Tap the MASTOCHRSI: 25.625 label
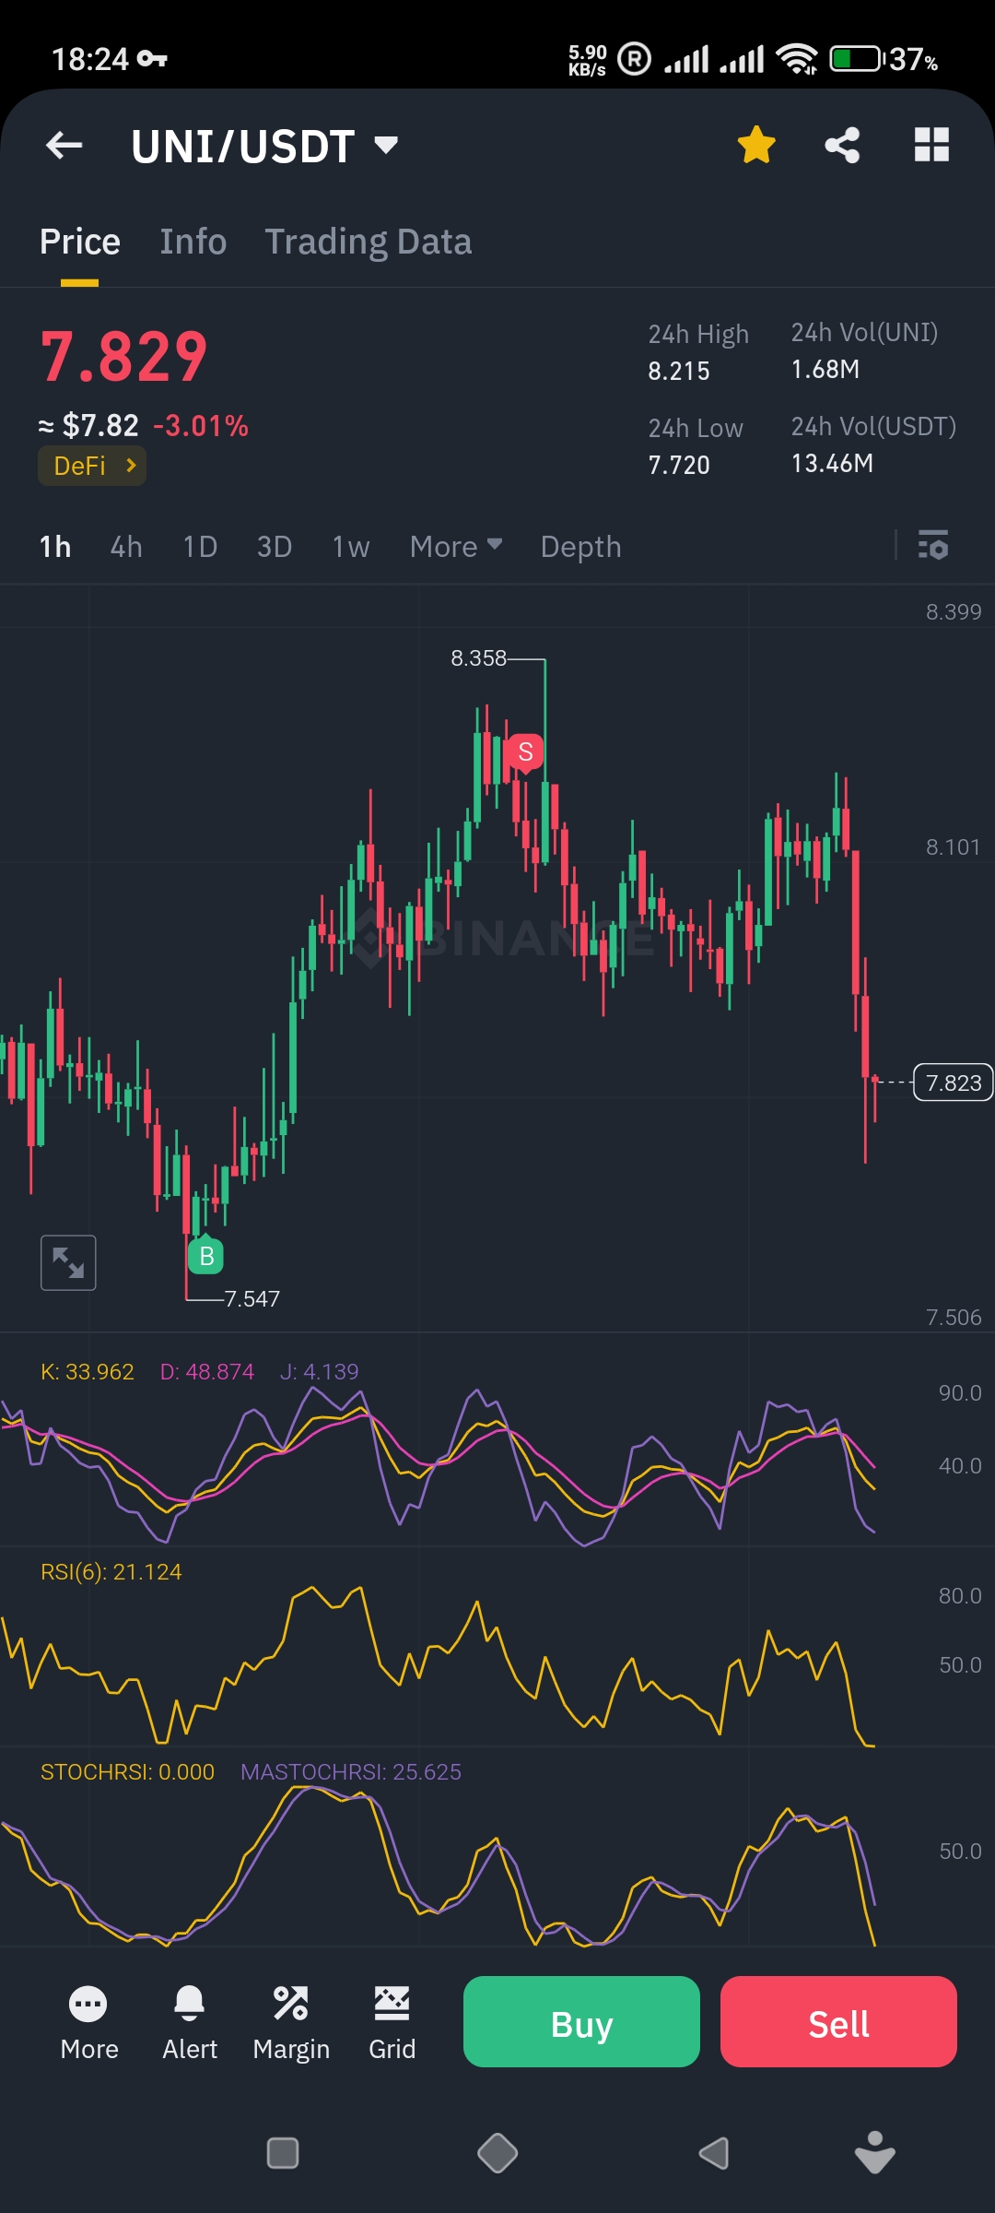The image size is (995, 2213). (351, 1771)
